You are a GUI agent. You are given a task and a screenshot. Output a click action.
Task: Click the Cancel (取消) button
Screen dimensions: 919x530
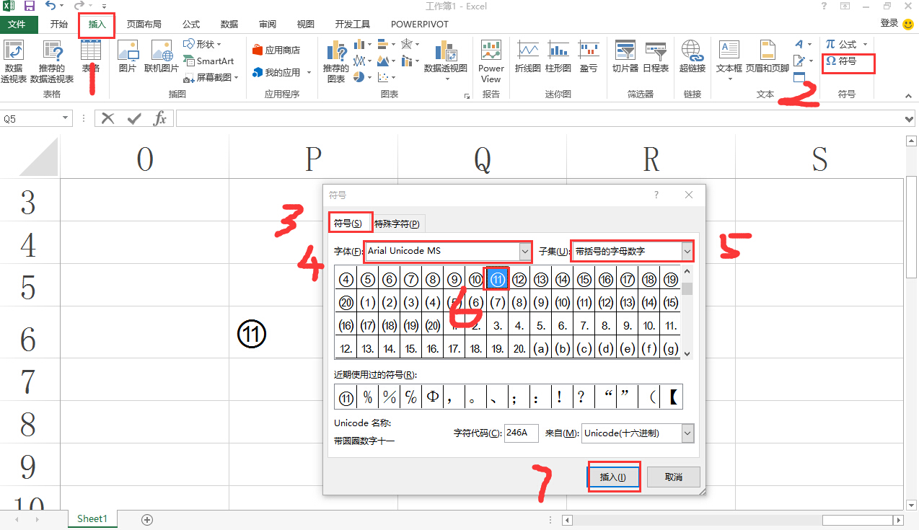pyautogui.click(x=674, y=477)
